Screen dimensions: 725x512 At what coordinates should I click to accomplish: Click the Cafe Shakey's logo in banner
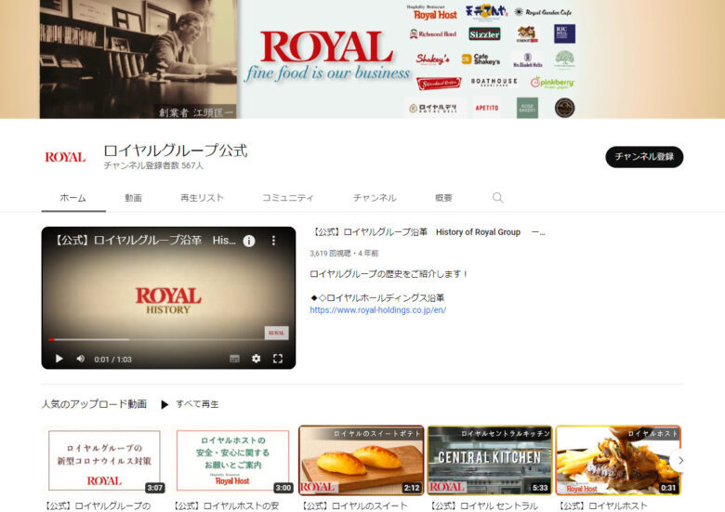coord(481,59)
